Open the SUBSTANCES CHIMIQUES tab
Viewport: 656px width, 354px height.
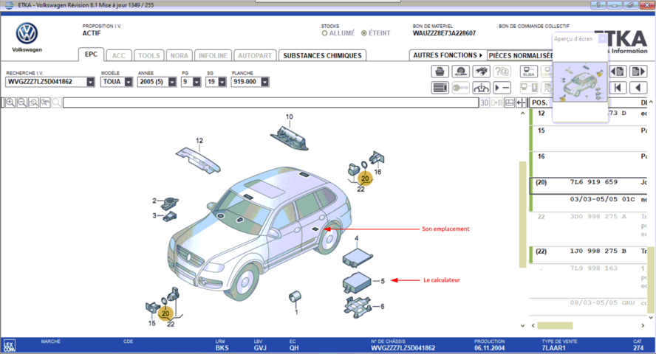pos(322,55)
